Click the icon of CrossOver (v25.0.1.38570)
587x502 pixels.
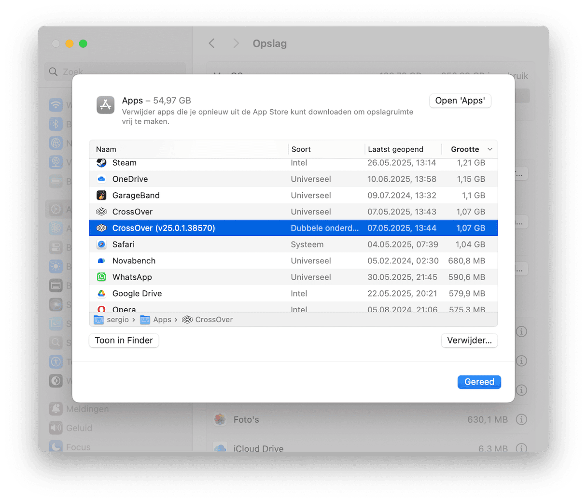click(x=101, y=228)
